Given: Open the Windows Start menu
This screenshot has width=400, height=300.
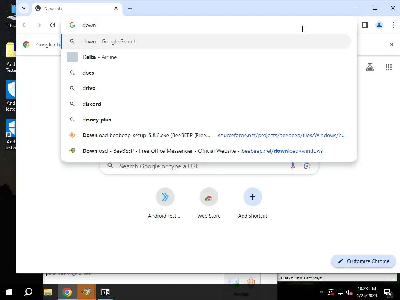Looking at the screenshot, I should (x=9, y=292).
